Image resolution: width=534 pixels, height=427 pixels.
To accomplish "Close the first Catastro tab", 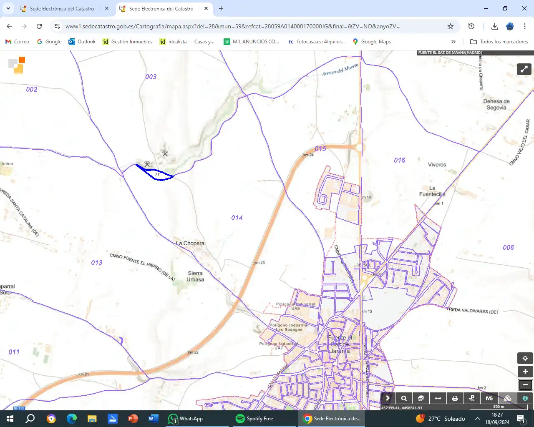I will click(x=107, y=8).
